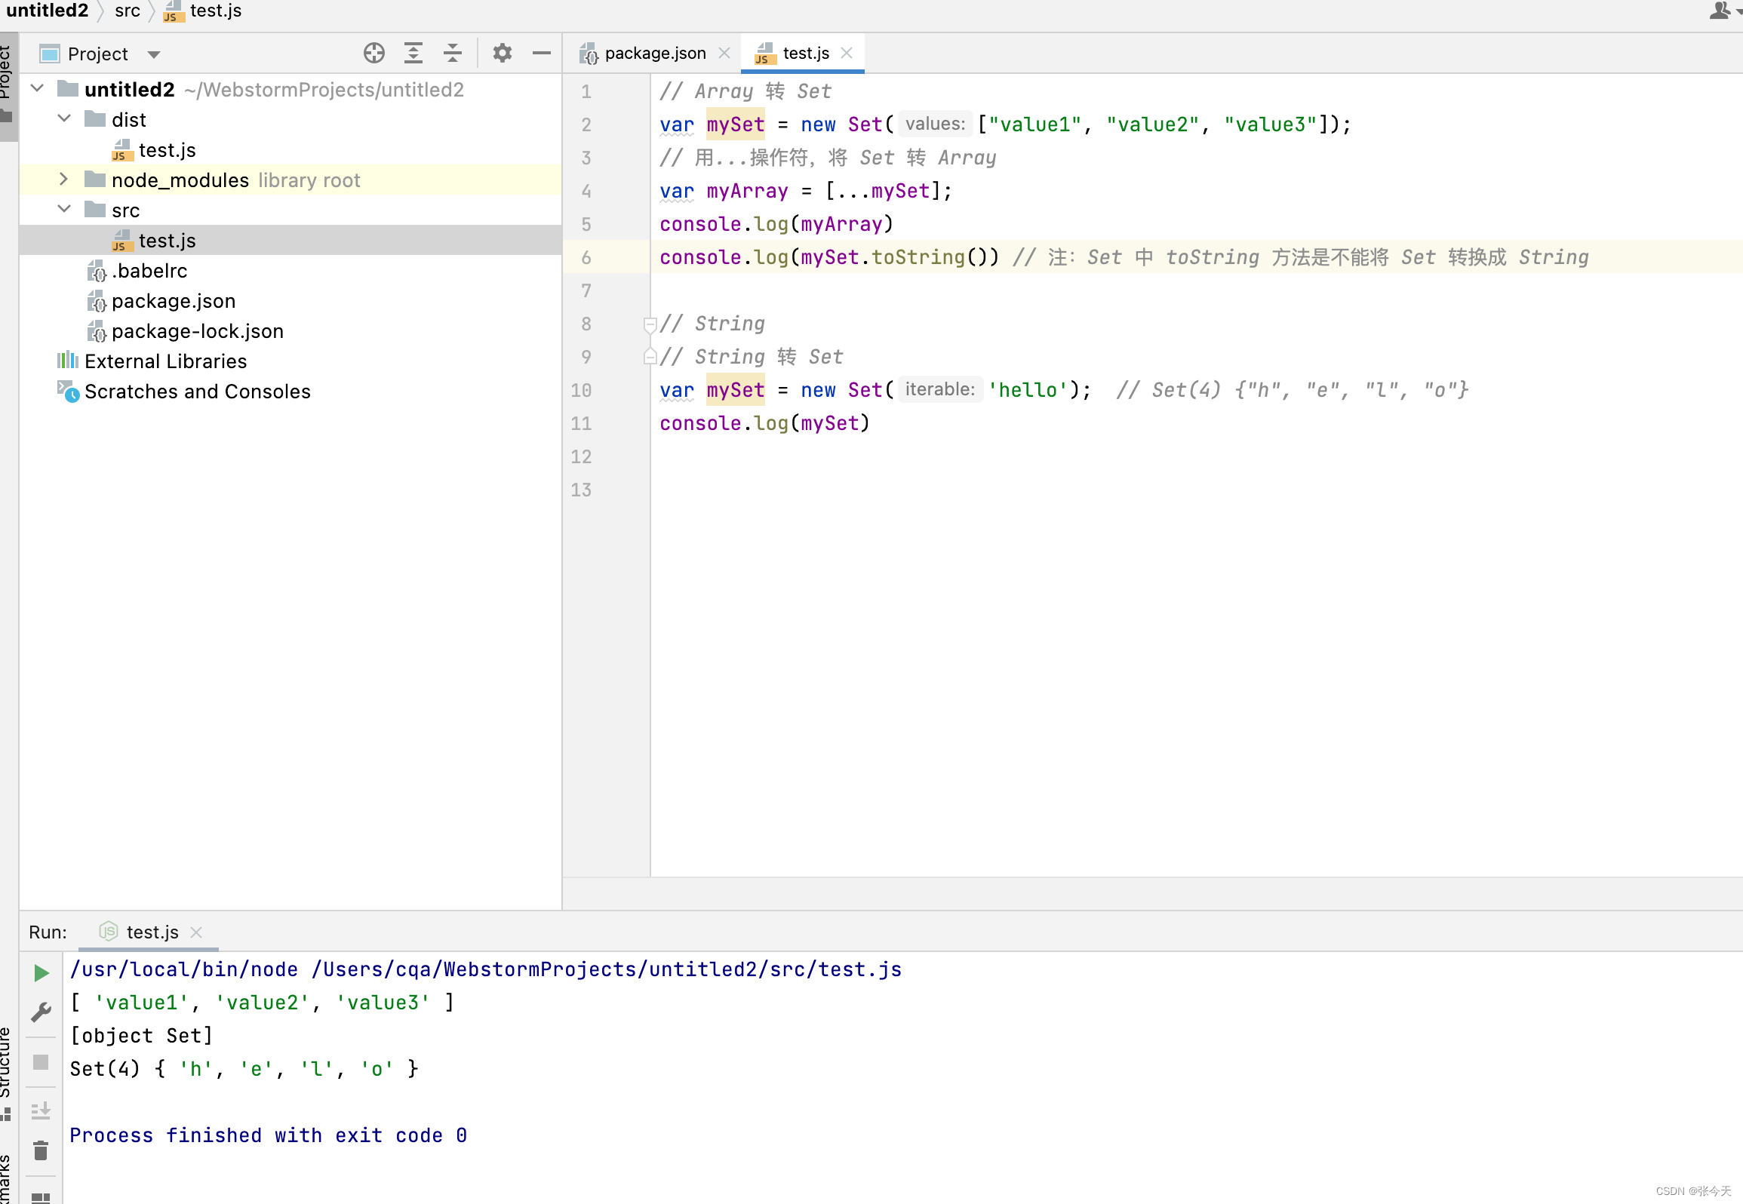Screen dimensions: 1743x1204
Task: Switch to the package.json editor tab
Action: pyautogui.click(x=654, y=53)
